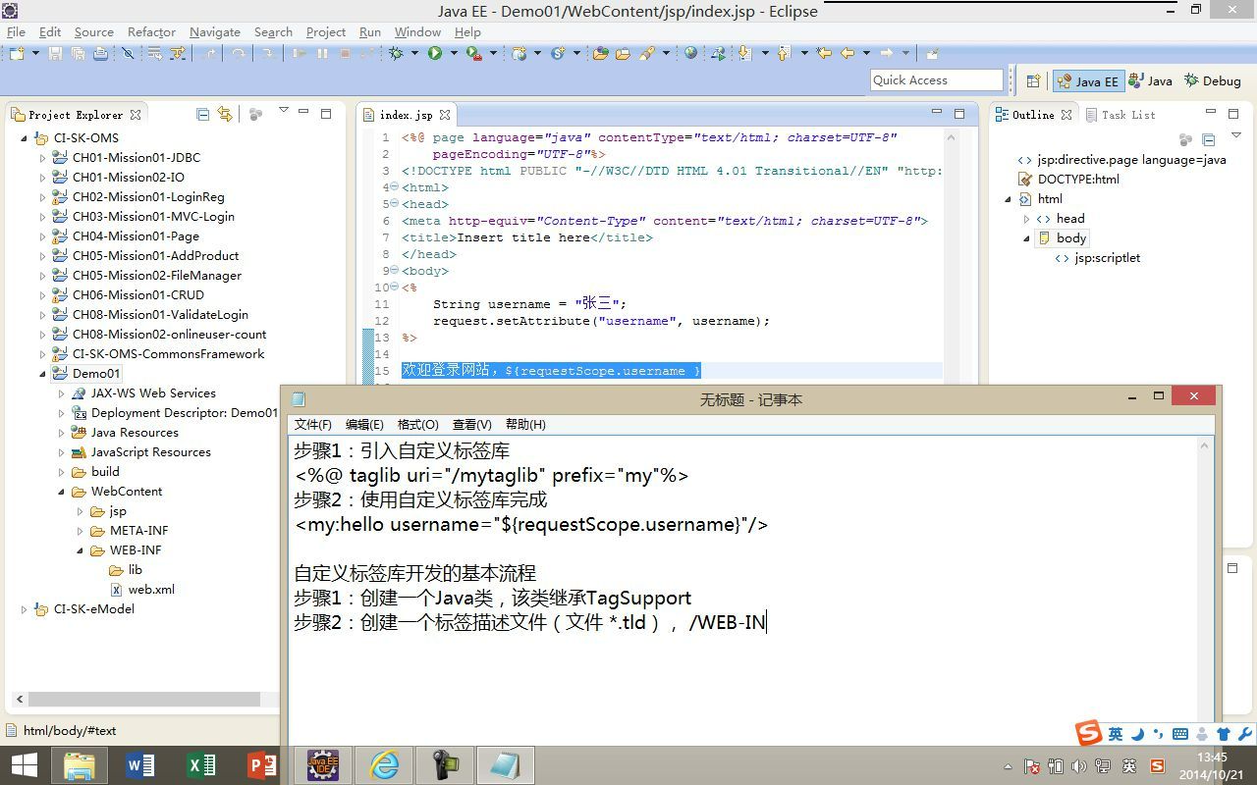The image size is (1257, 785).
Task: Open the Navigate menu
Action: (x=214, y=31)
